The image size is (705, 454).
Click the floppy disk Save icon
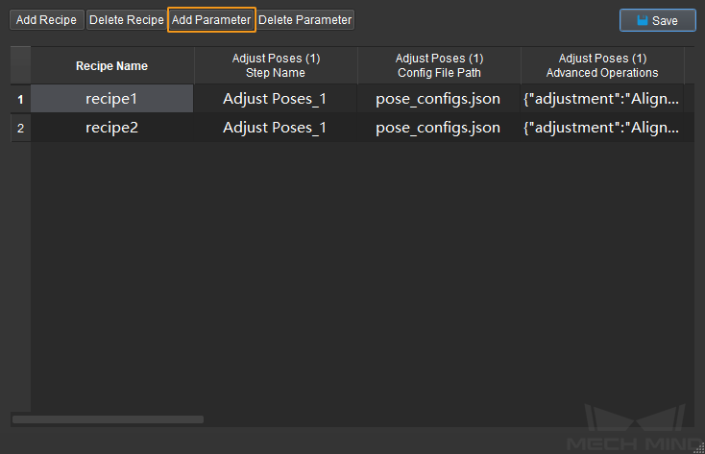(x=642, y=20)
